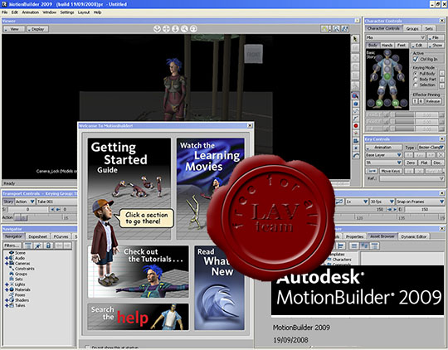Screen dimensions: 448x350
Task: Open the Base Layer dropdown in Key Controls
Action: coord(384,155)
